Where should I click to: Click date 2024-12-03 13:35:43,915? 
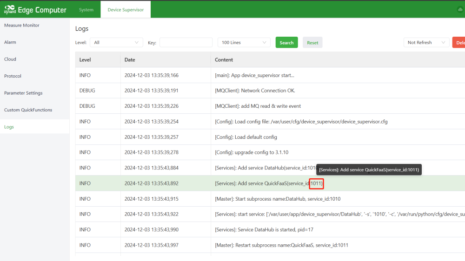pyautogui.click(x=152, y=199)
